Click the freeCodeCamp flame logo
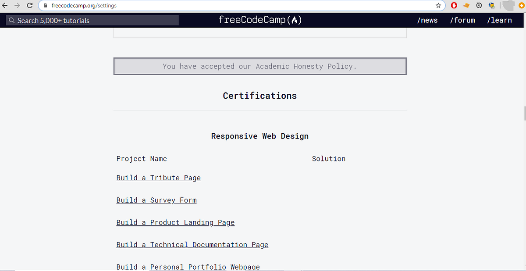 [x=295, y=20]
